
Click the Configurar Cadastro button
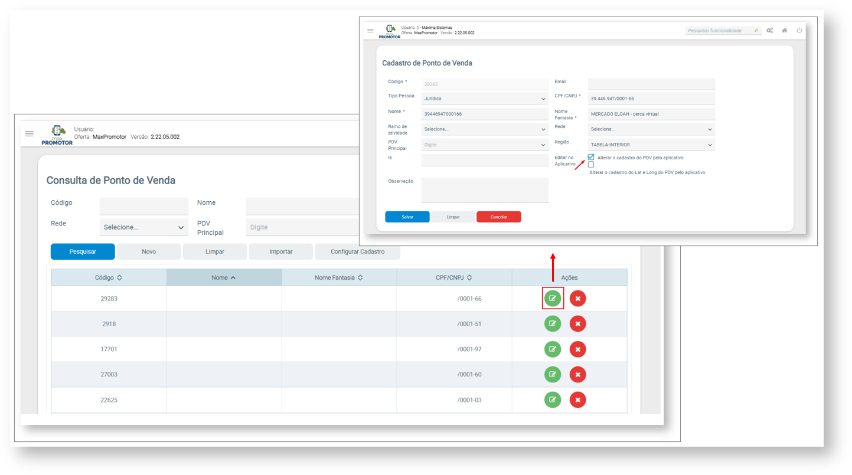coord(357,251)
